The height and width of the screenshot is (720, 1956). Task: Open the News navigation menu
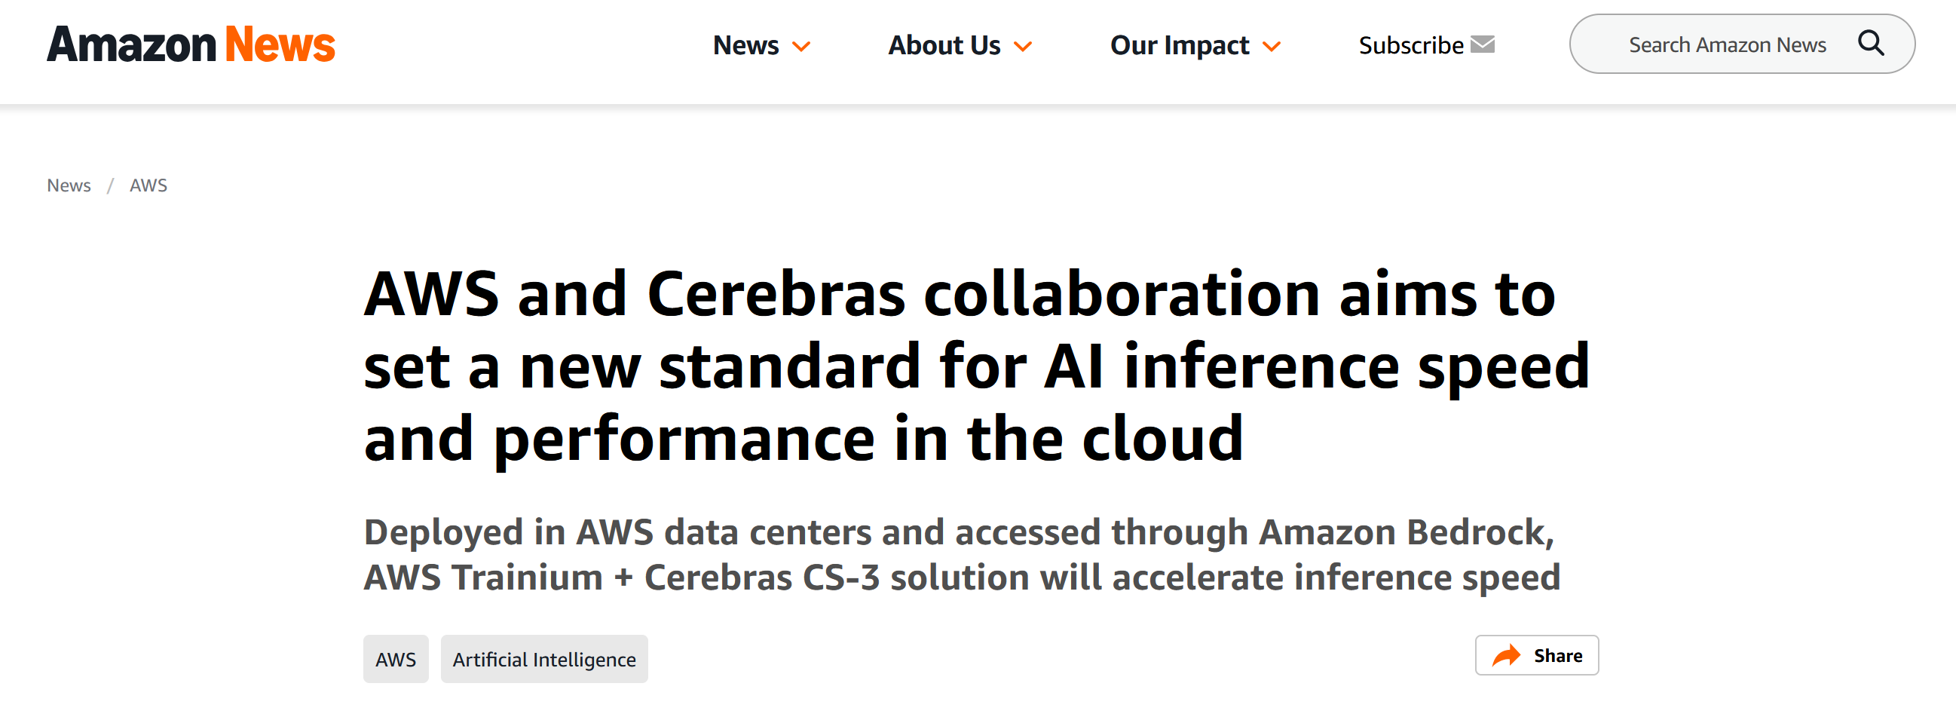coord(745,45)
